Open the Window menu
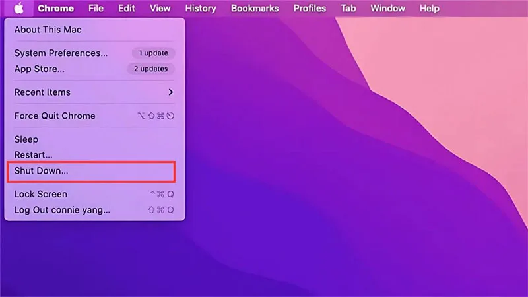The width and height of the screenshot is (528, 297). pyautogui.click(x=388, y=8)
